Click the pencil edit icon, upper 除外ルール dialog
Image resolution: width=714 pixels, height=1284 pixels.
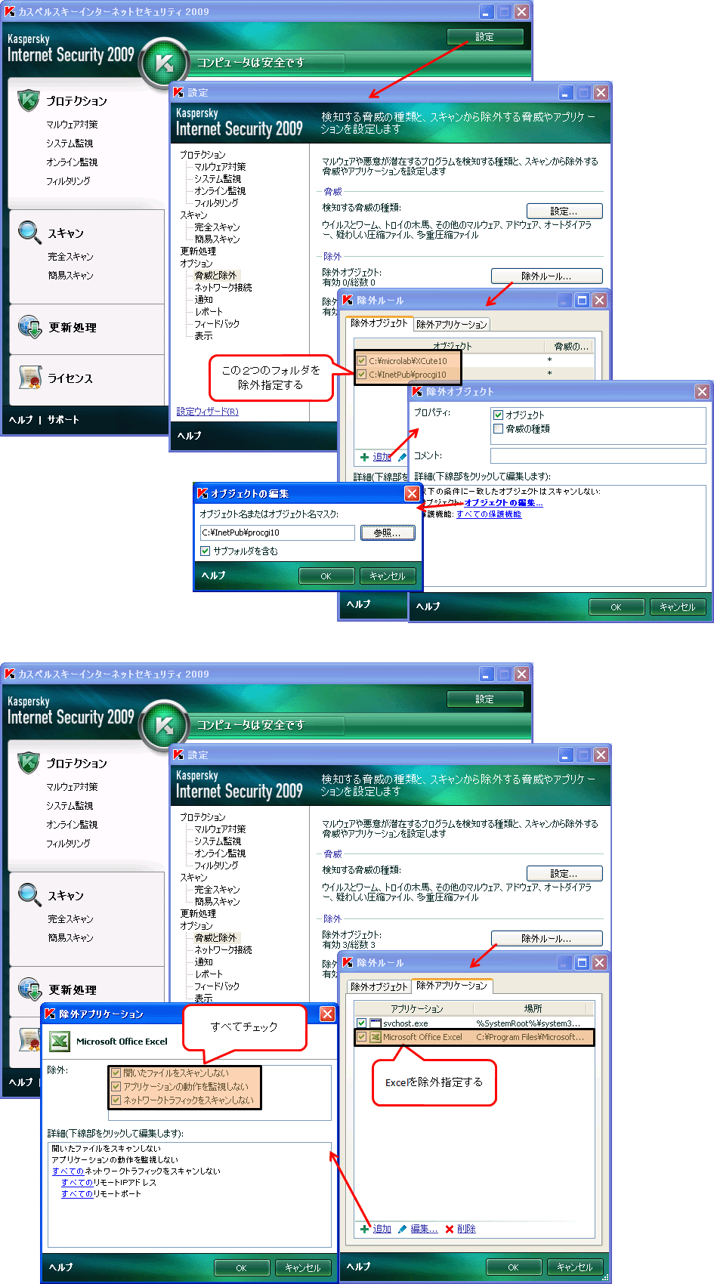tap(402, 457)
